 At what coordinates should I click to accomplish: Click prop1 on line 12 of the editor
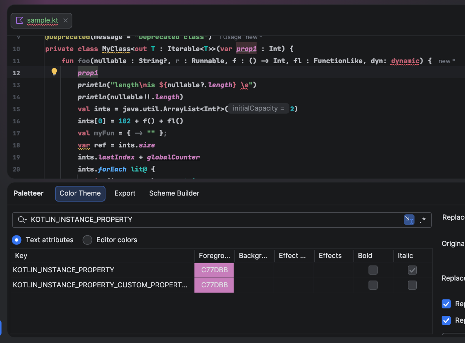coord(88,73)
